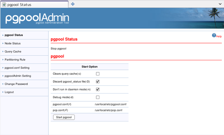The width and height of the screenshot is (224, 135).
Task: Click the Don't run in daemon mode(-n) label
Action: click(x=72, y=89)
